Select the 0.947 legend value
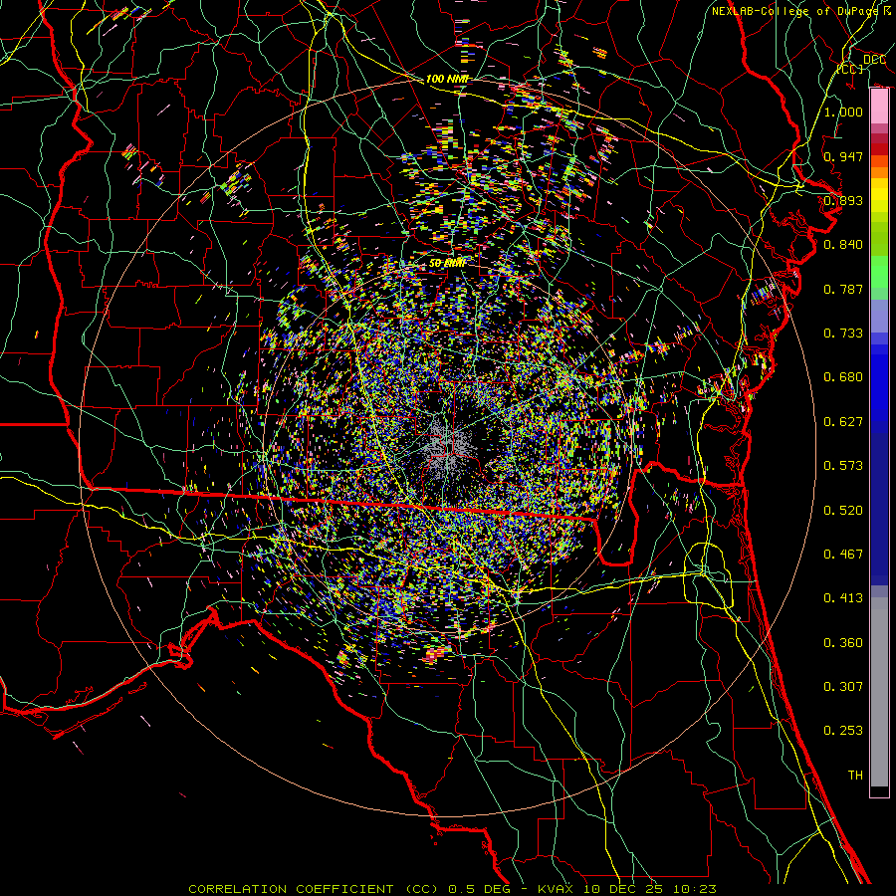 pyautogui.click(x=843, y=156)
